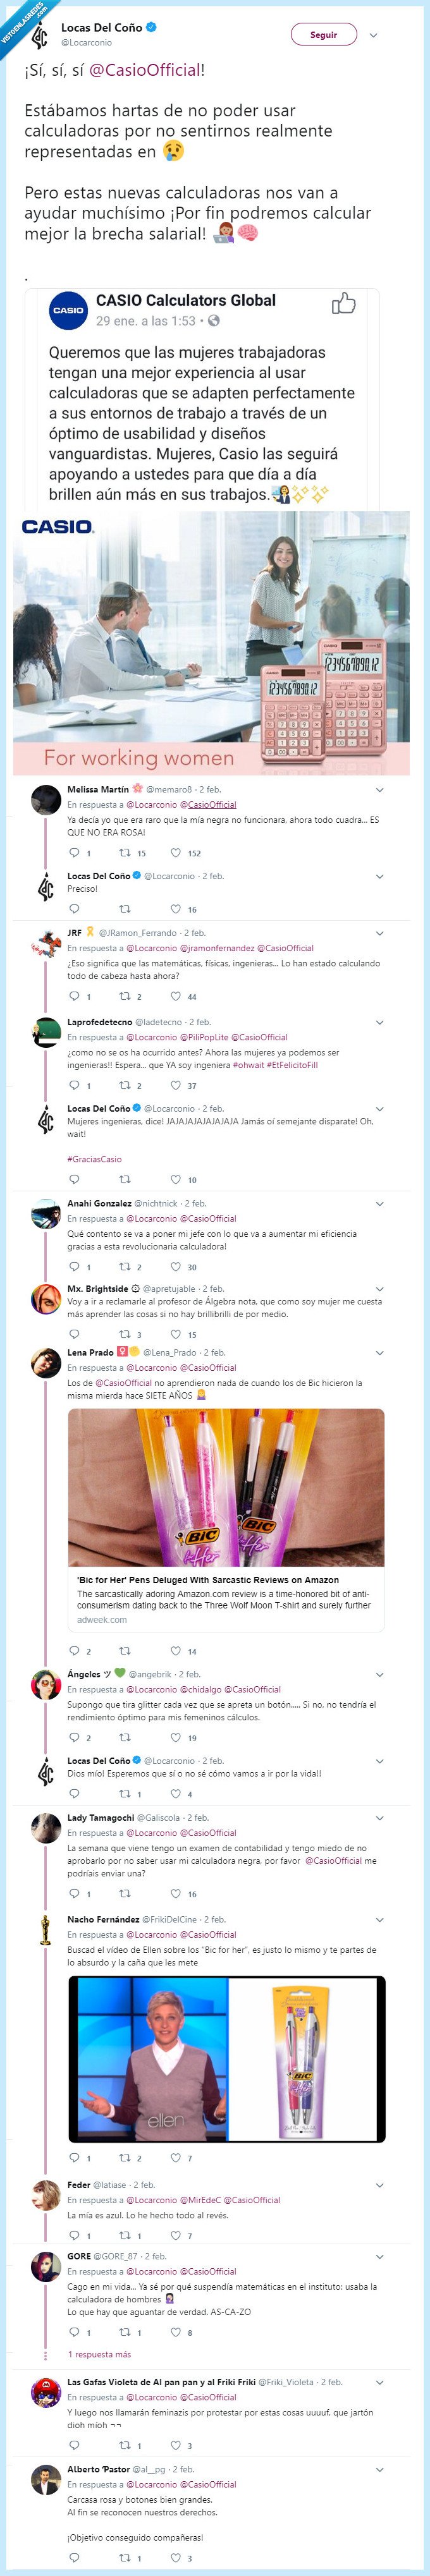
Task: Open dropdown arrow beside the Seguir button
Action: (373, 35)
